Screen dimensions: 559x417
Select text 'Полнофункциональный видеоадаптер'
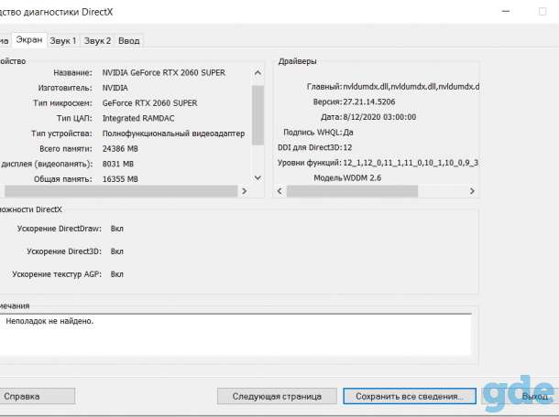point(173,134)
